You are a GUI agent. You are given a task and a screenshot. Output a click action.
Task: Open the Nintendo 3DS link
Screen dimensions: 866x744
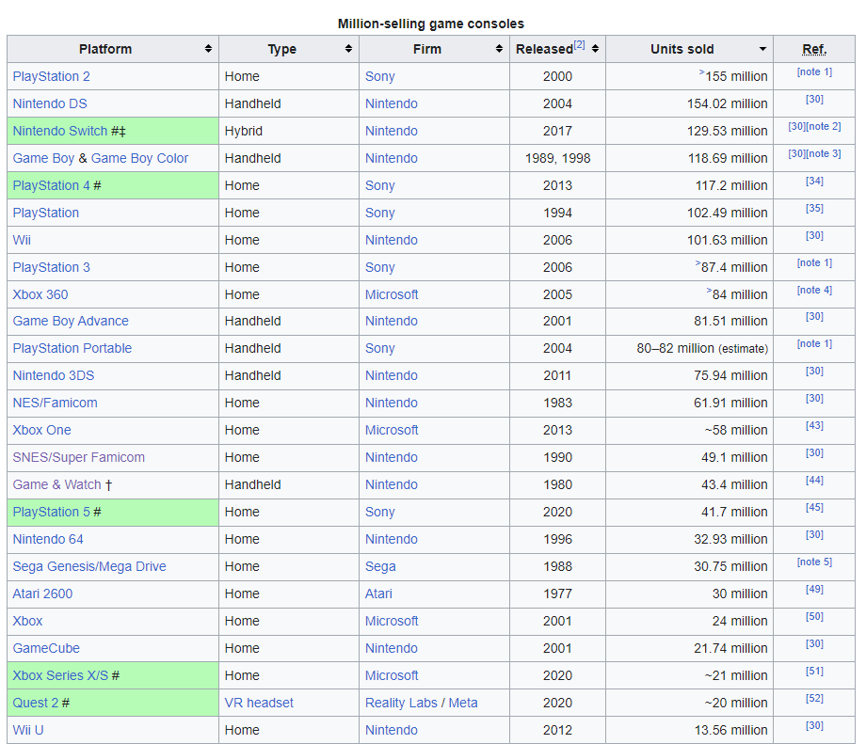(54, 375)
